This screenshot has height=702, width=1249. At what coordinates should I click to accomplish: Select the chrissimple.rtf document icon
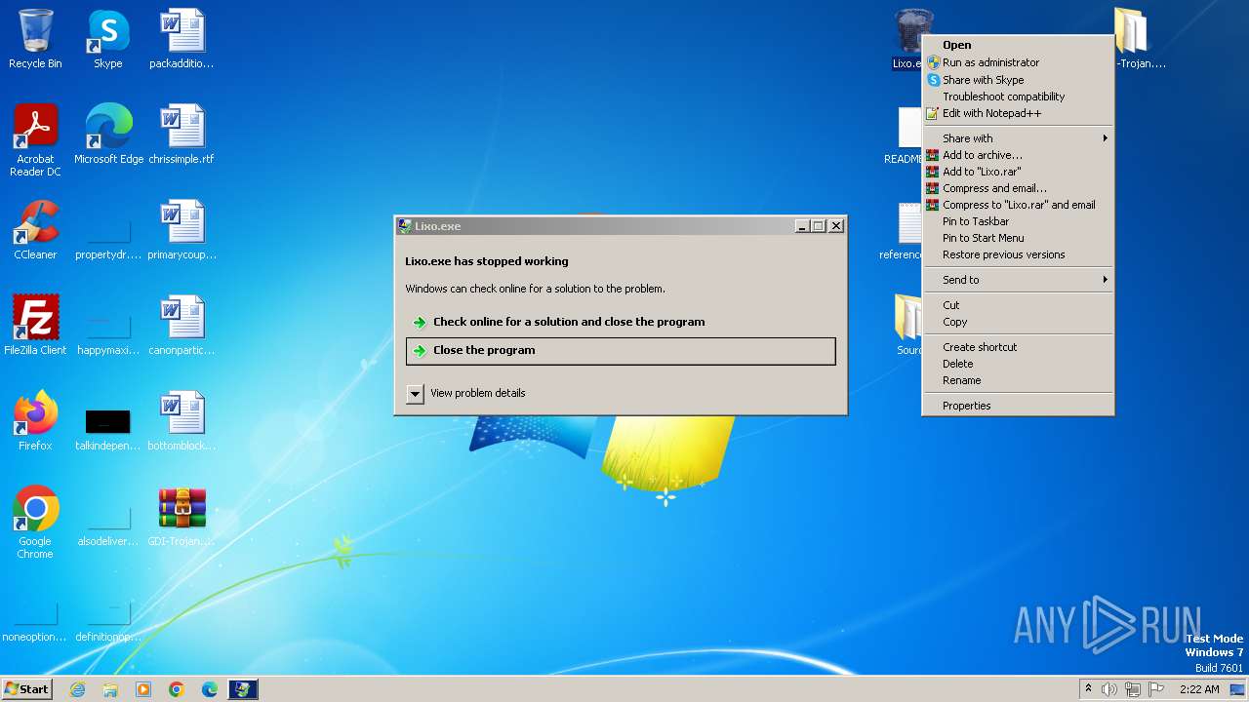(x=181, y=135)
